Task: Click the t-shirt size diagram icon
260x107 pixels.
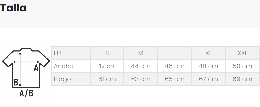Action: (x=26, y=72)
